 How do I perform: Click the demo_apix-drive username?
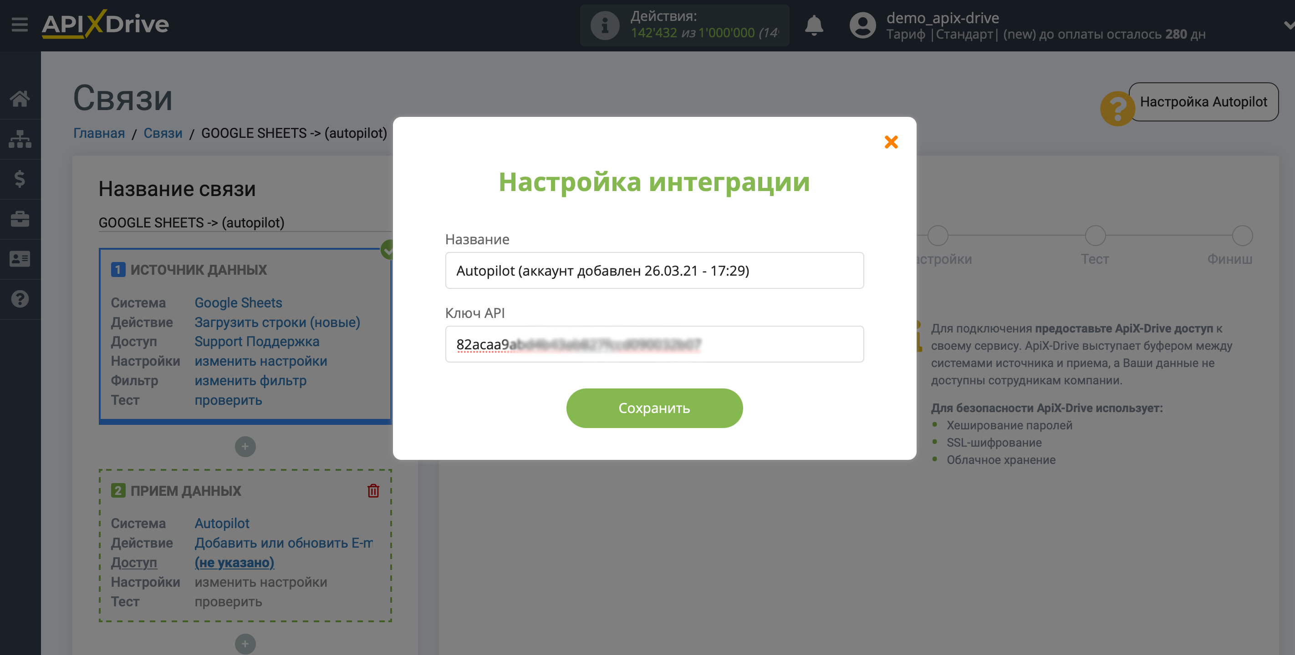coord(943,18)
